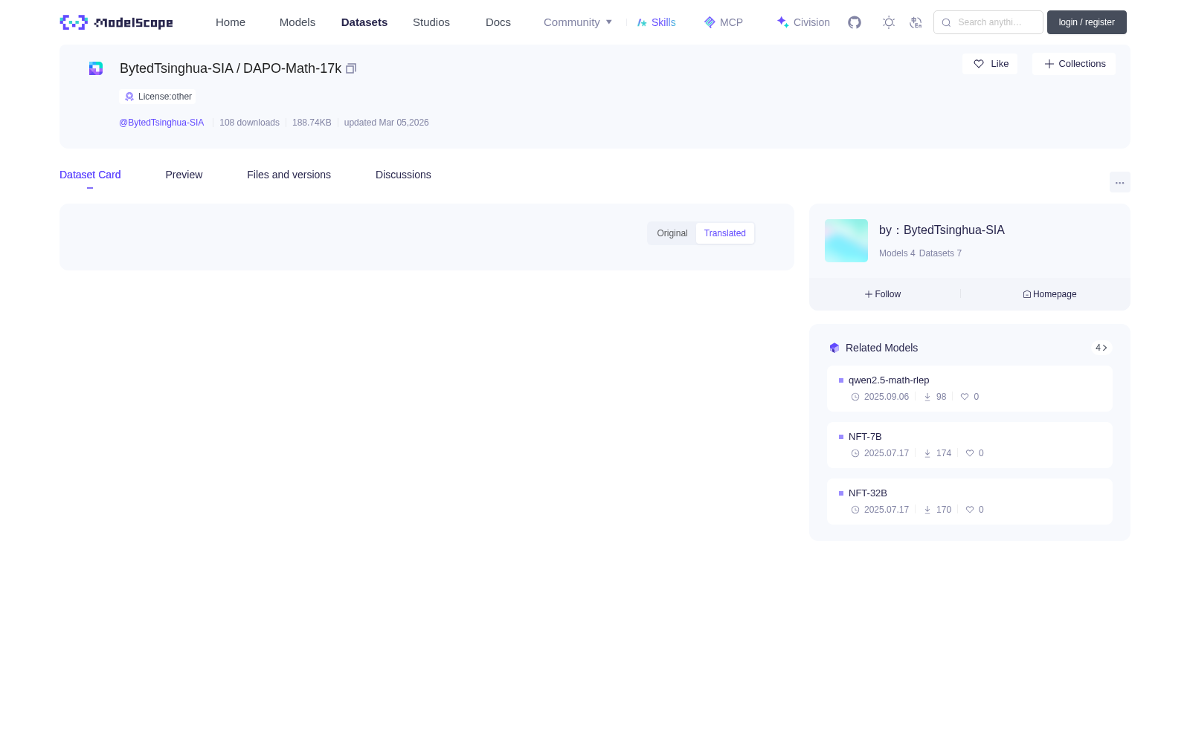The width and height of the screenshot is (1190, 743).
Task: Open the @BytedTsinghua-SIA owner link
Action: 161,123
